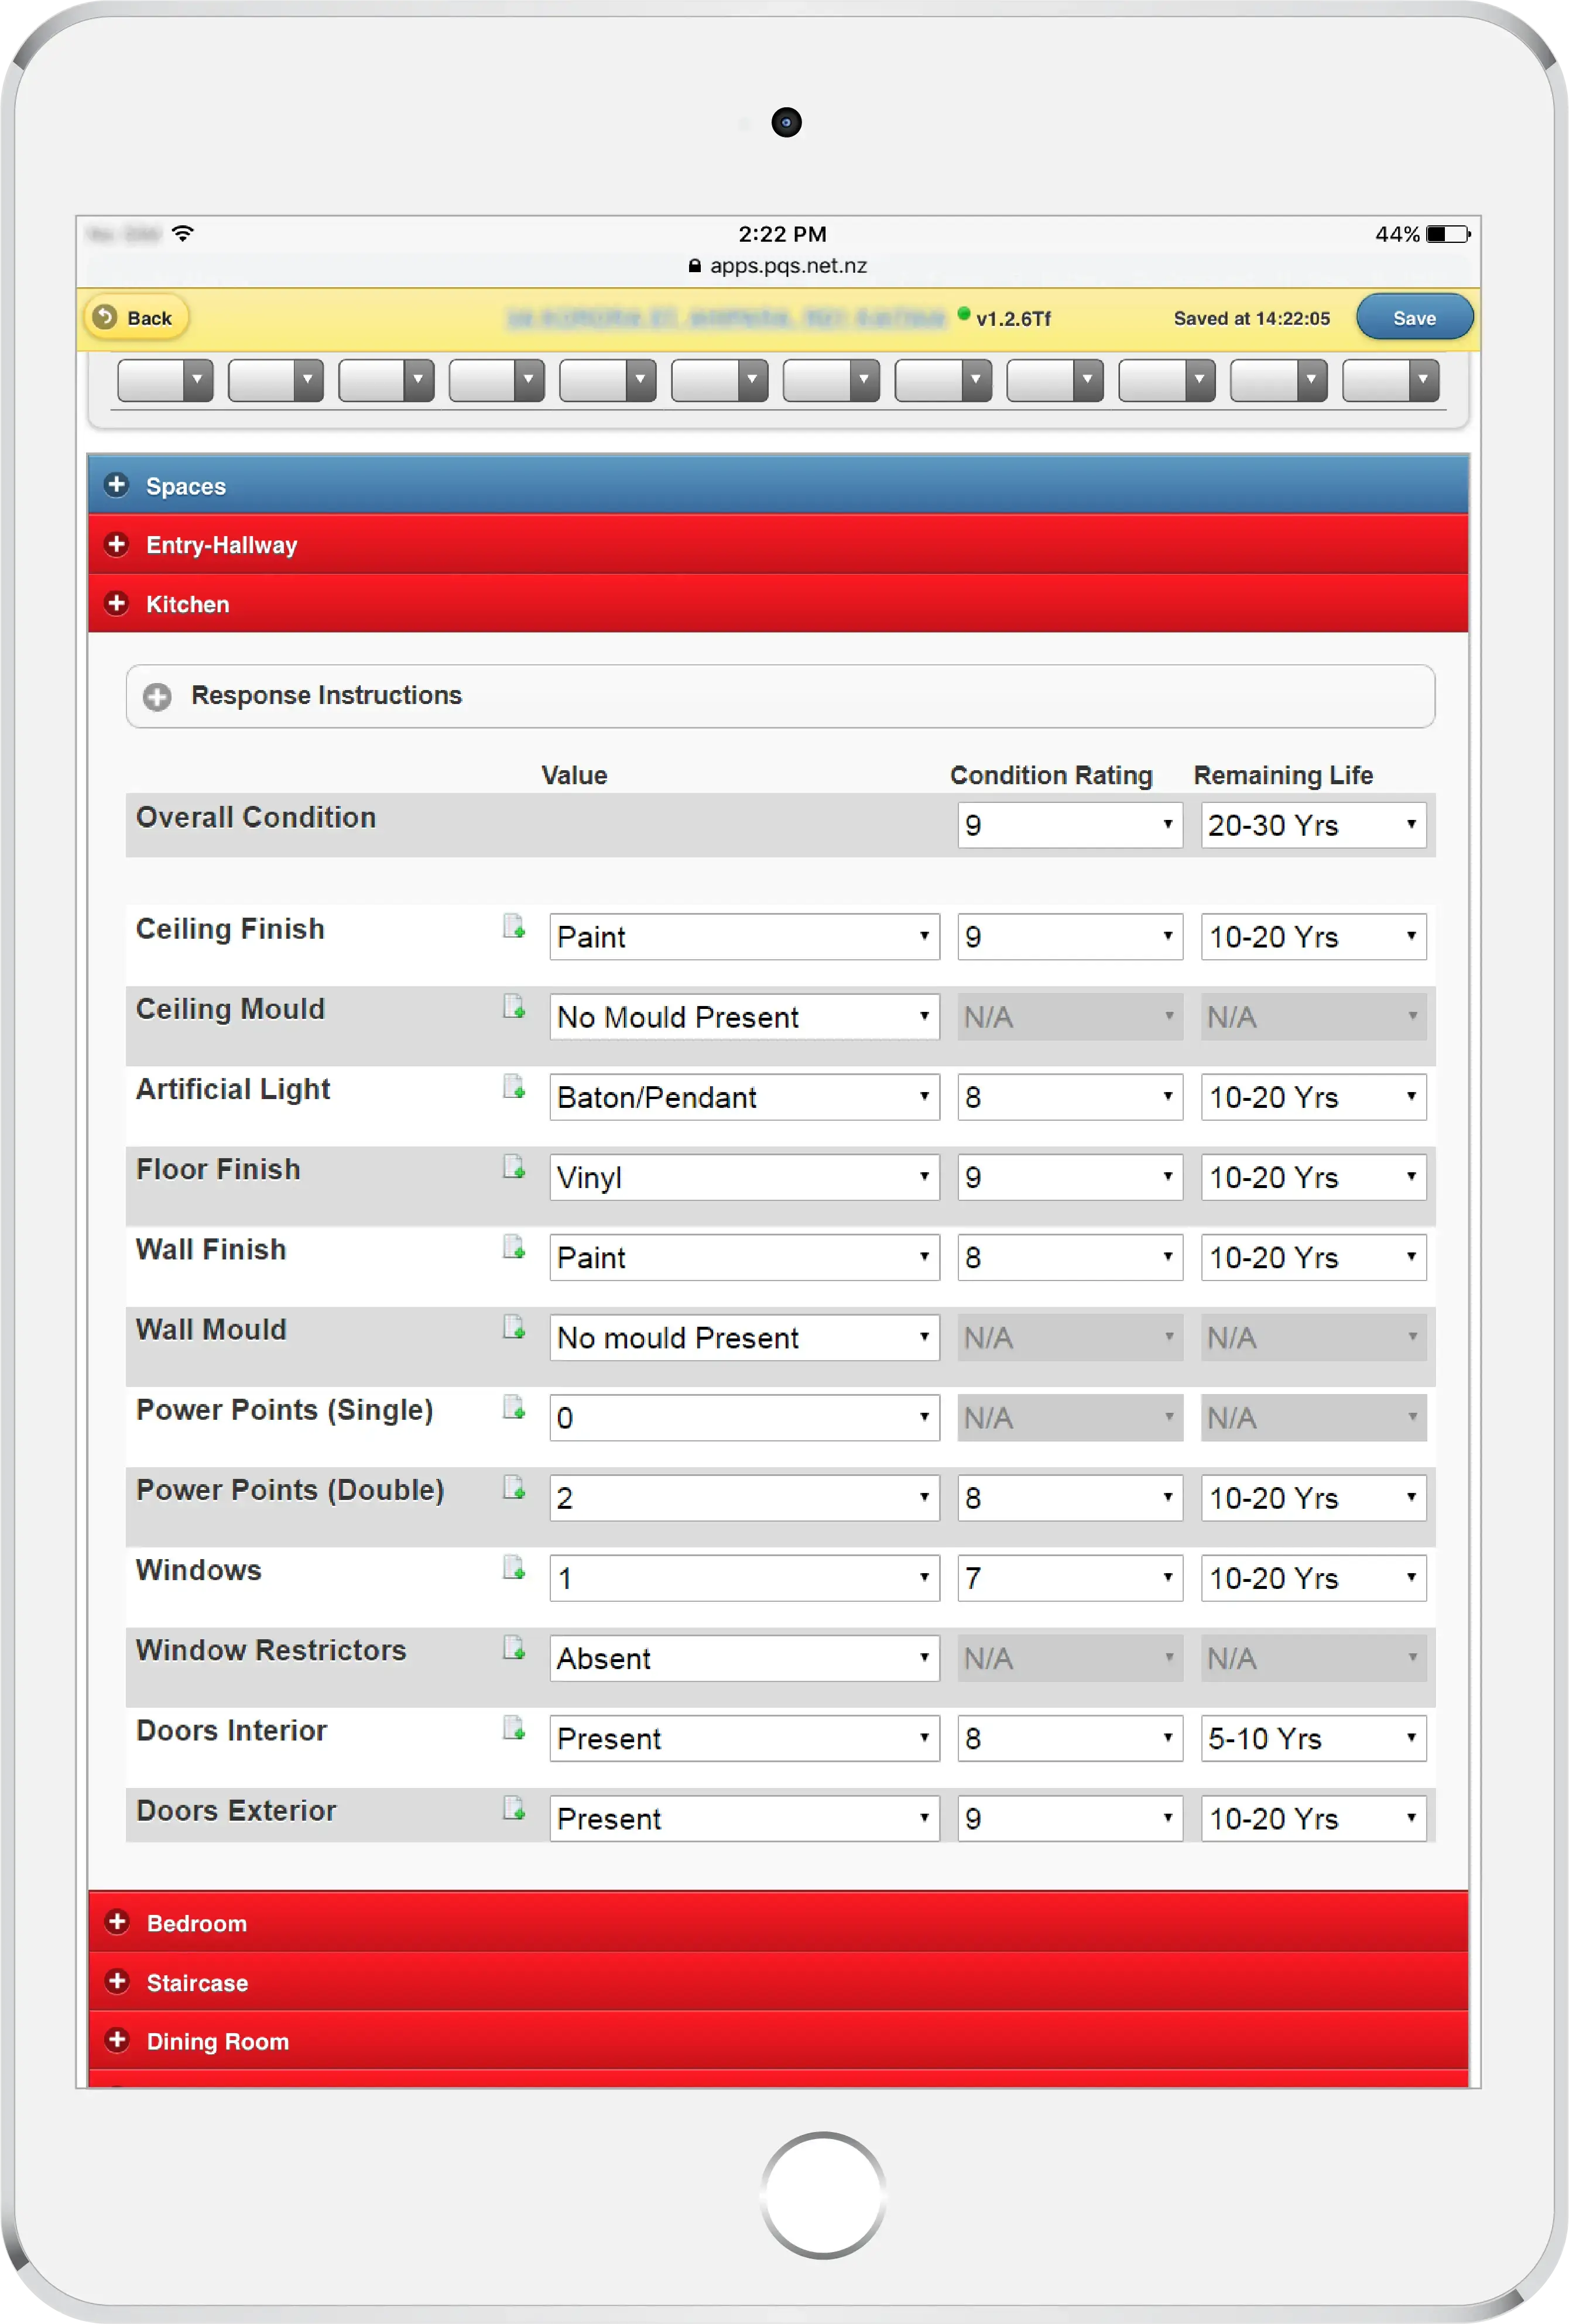Click the plus icon on Response Instructions

click(x=157, y=696)
